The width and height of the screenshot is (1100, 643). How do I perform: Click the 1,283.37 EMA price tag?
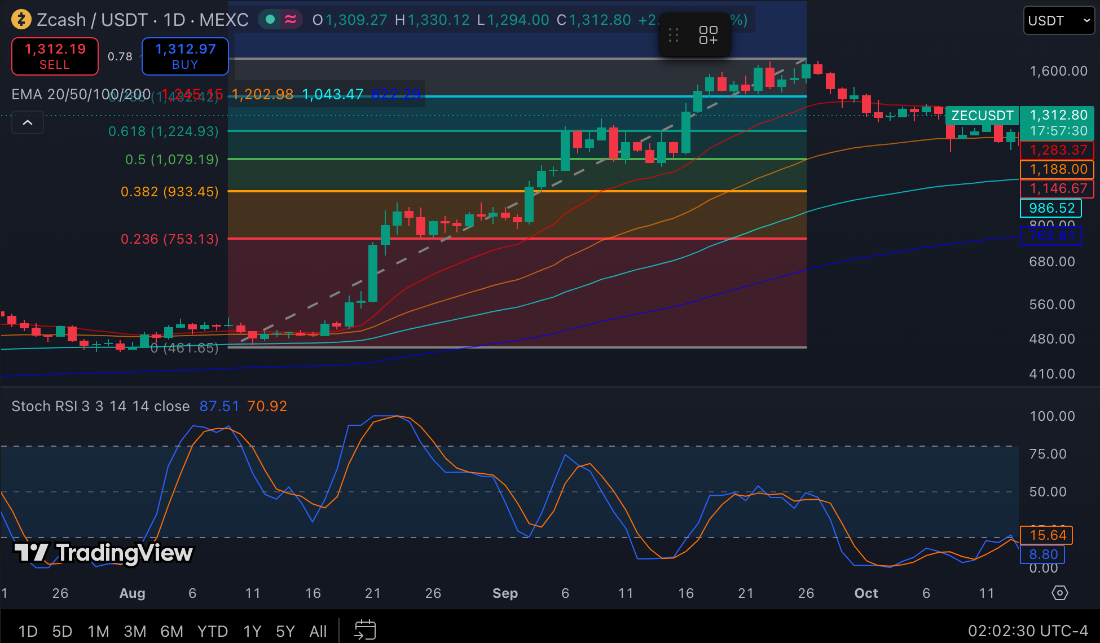1058,150
